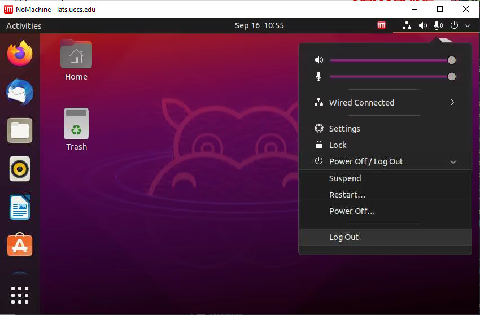Open the Wired Connected menu entry
480x315 pixels.
pos(385,103)
